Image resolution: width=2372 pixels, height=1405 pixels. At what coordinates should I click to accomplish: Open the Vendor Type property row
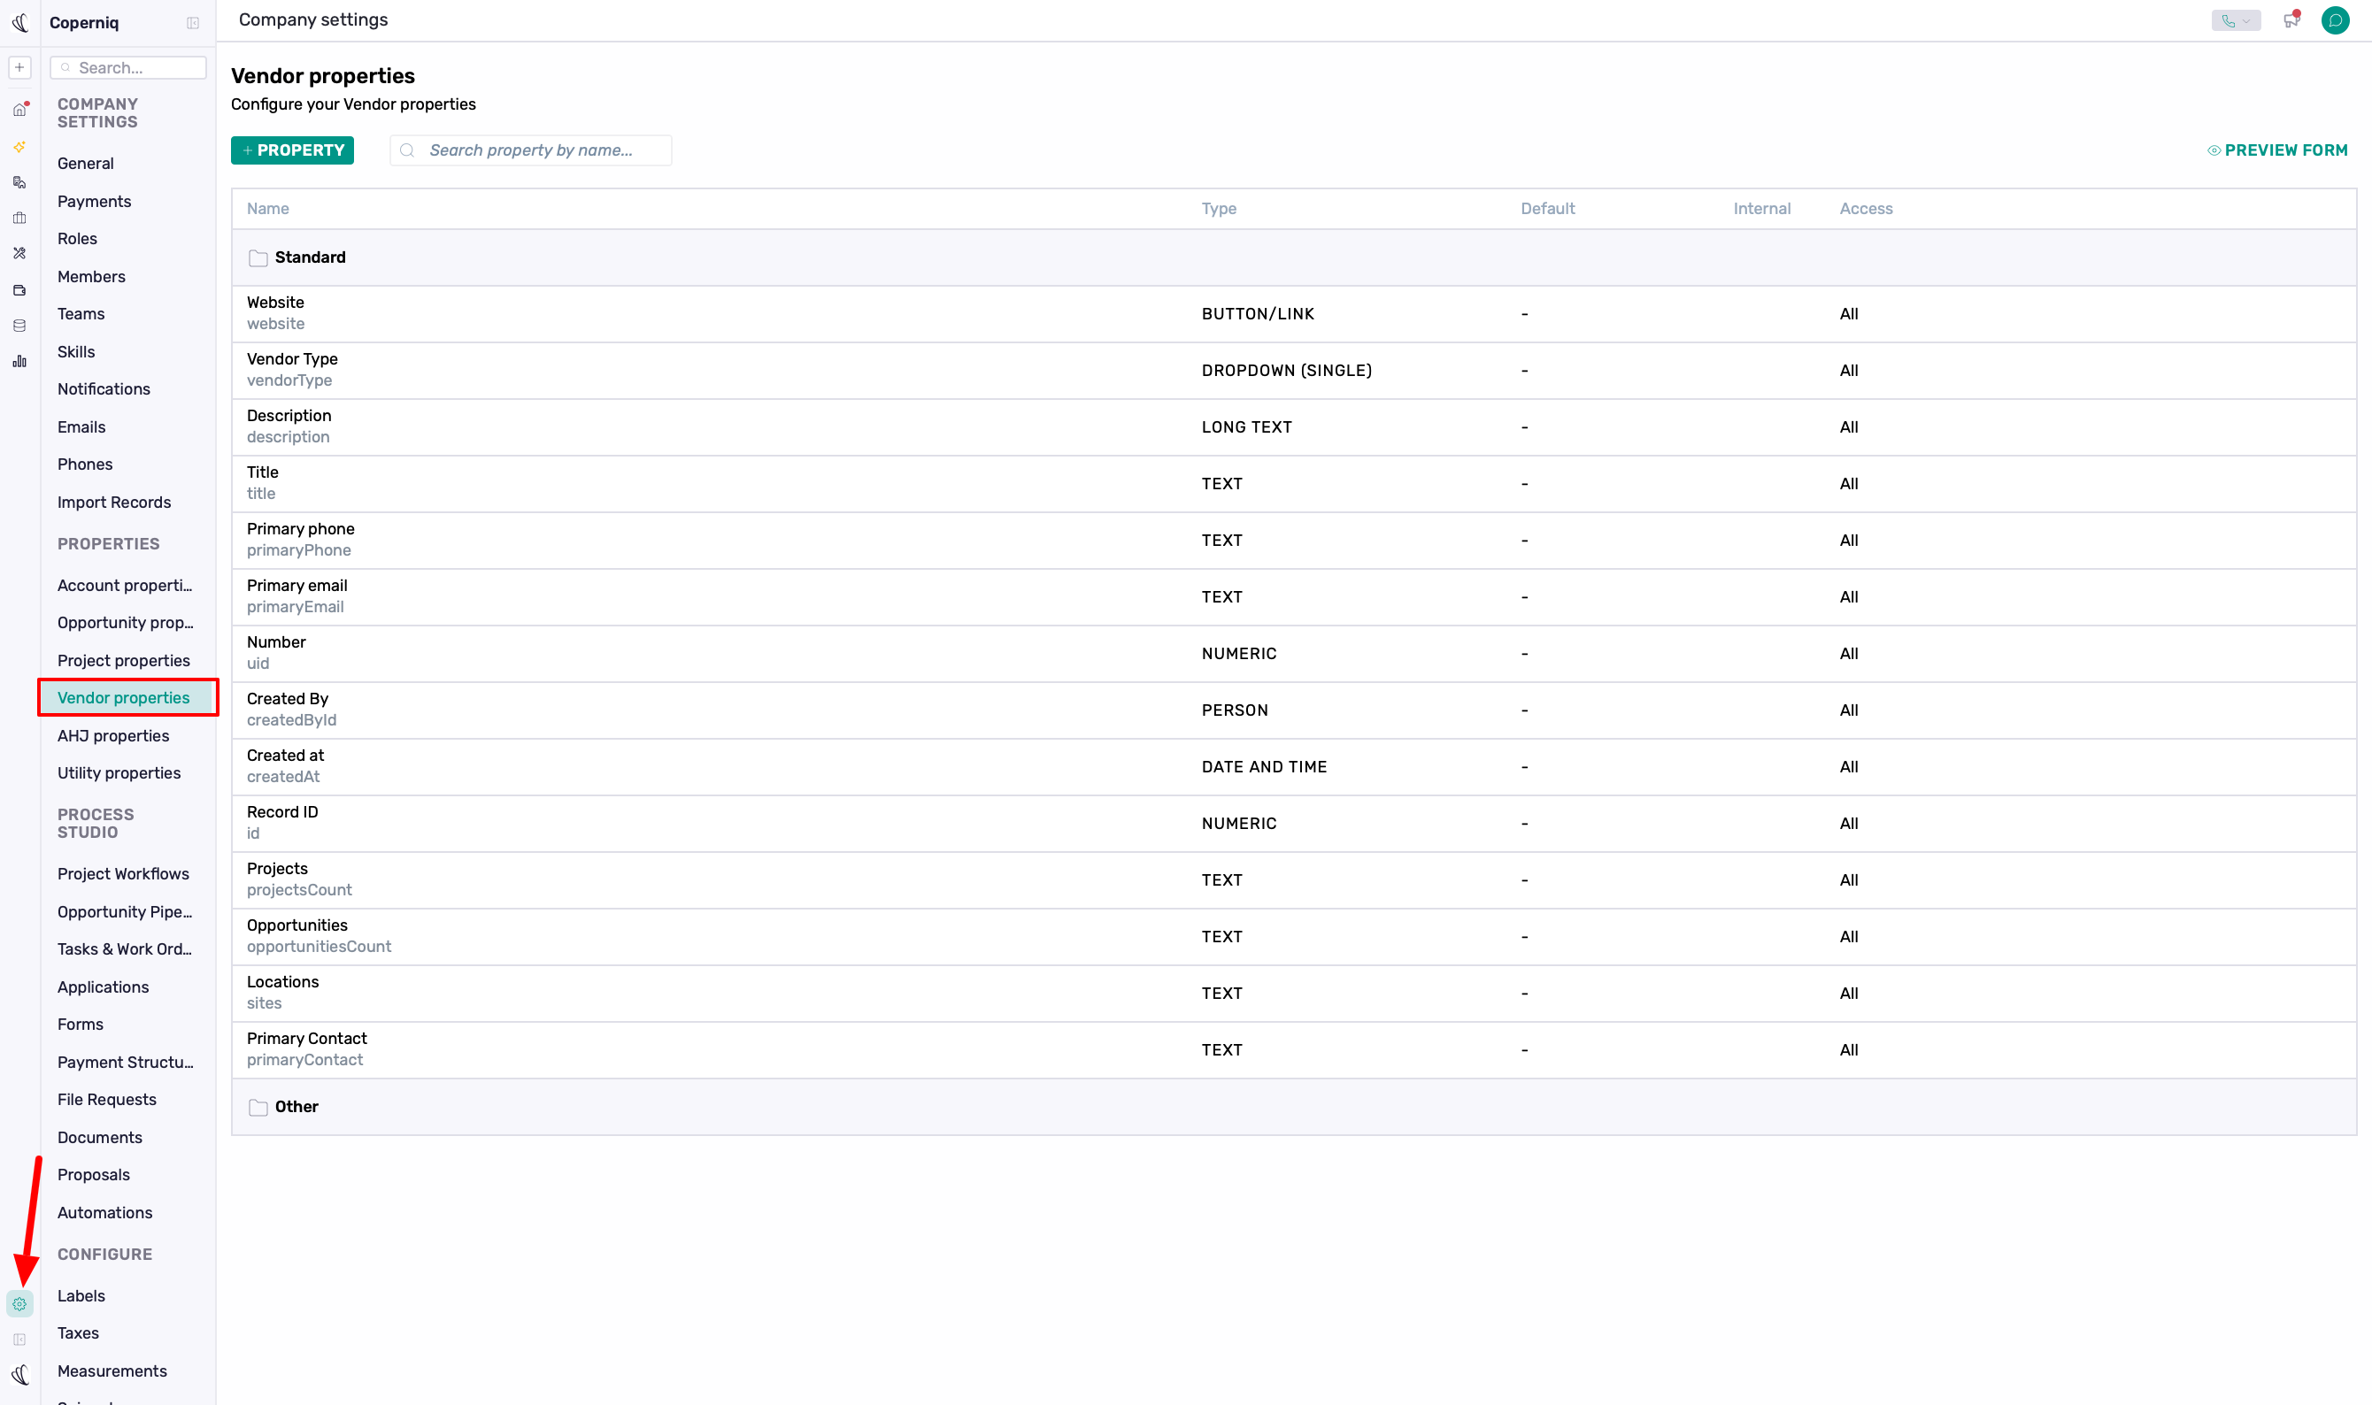tap(1293, 370)
